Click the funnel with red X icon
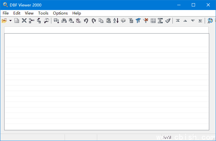Image resolution: width=216 pixels, height=141 pixels. 146,21
